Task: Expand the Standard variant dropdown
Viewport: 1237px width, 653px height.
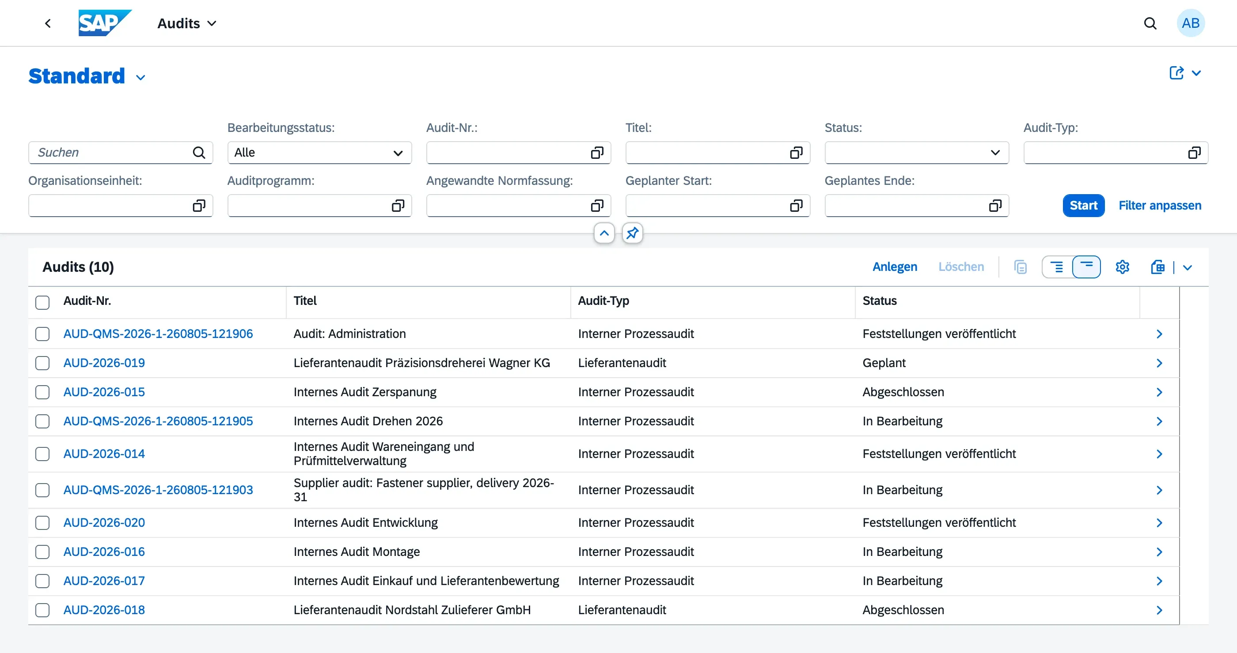Action: [x=140, y=77]
